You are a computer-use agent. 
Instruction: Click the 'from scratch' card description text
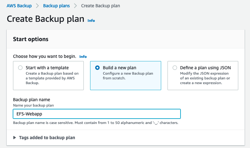128,76
